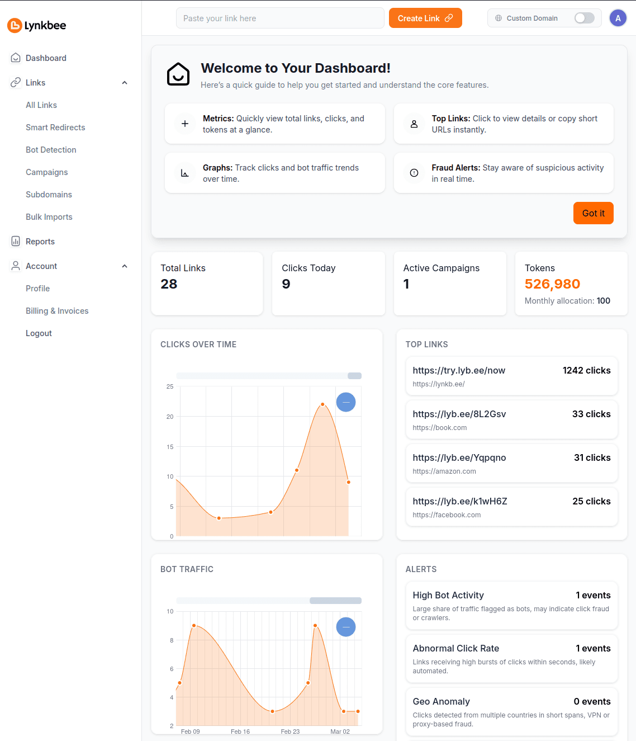The image size is (636, 741).
Task: Focus the Paste your link here field
Action: tap(280, 18)
